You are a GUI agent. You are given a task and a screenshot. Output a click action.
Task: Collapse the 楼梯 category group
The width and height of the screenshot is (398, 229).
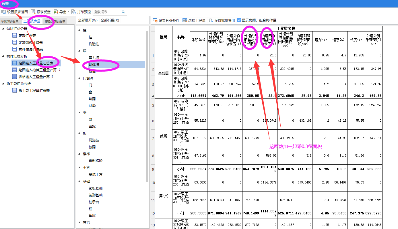[x=80, y=154]
